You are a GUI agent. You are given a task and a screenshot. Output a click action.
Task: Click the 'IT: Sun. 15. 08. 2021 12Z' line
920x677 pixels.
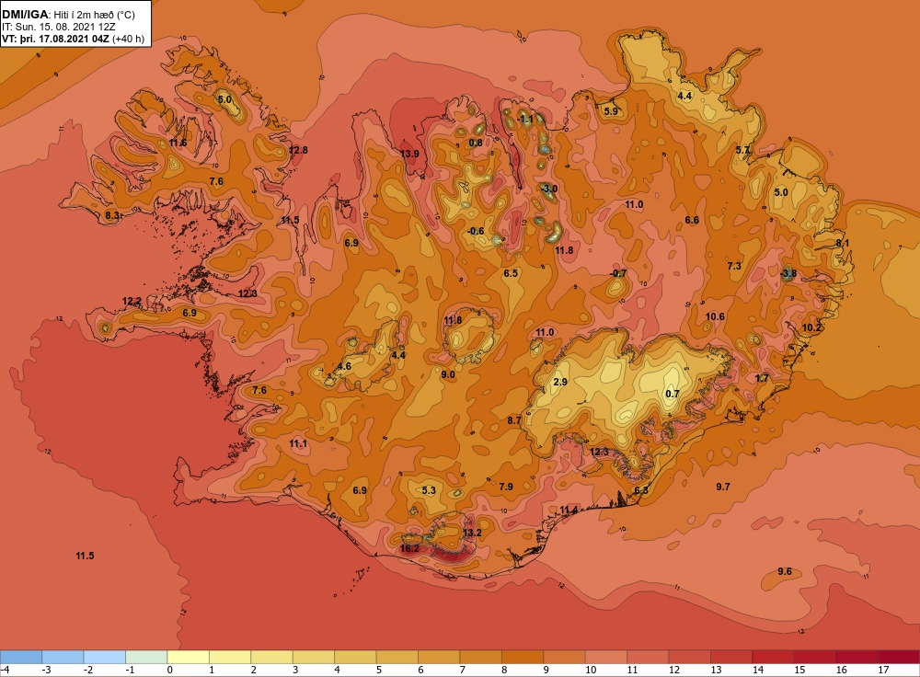click(x=58, y=27)
